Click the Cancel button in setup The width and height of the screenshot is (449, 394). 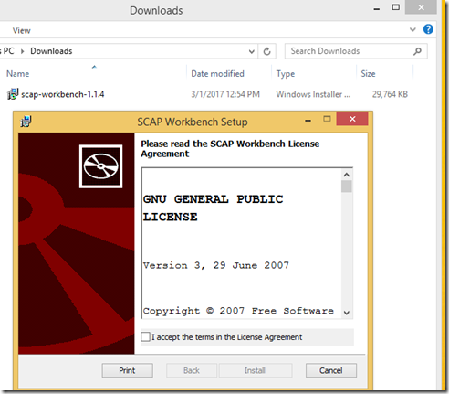pos(331,370)
